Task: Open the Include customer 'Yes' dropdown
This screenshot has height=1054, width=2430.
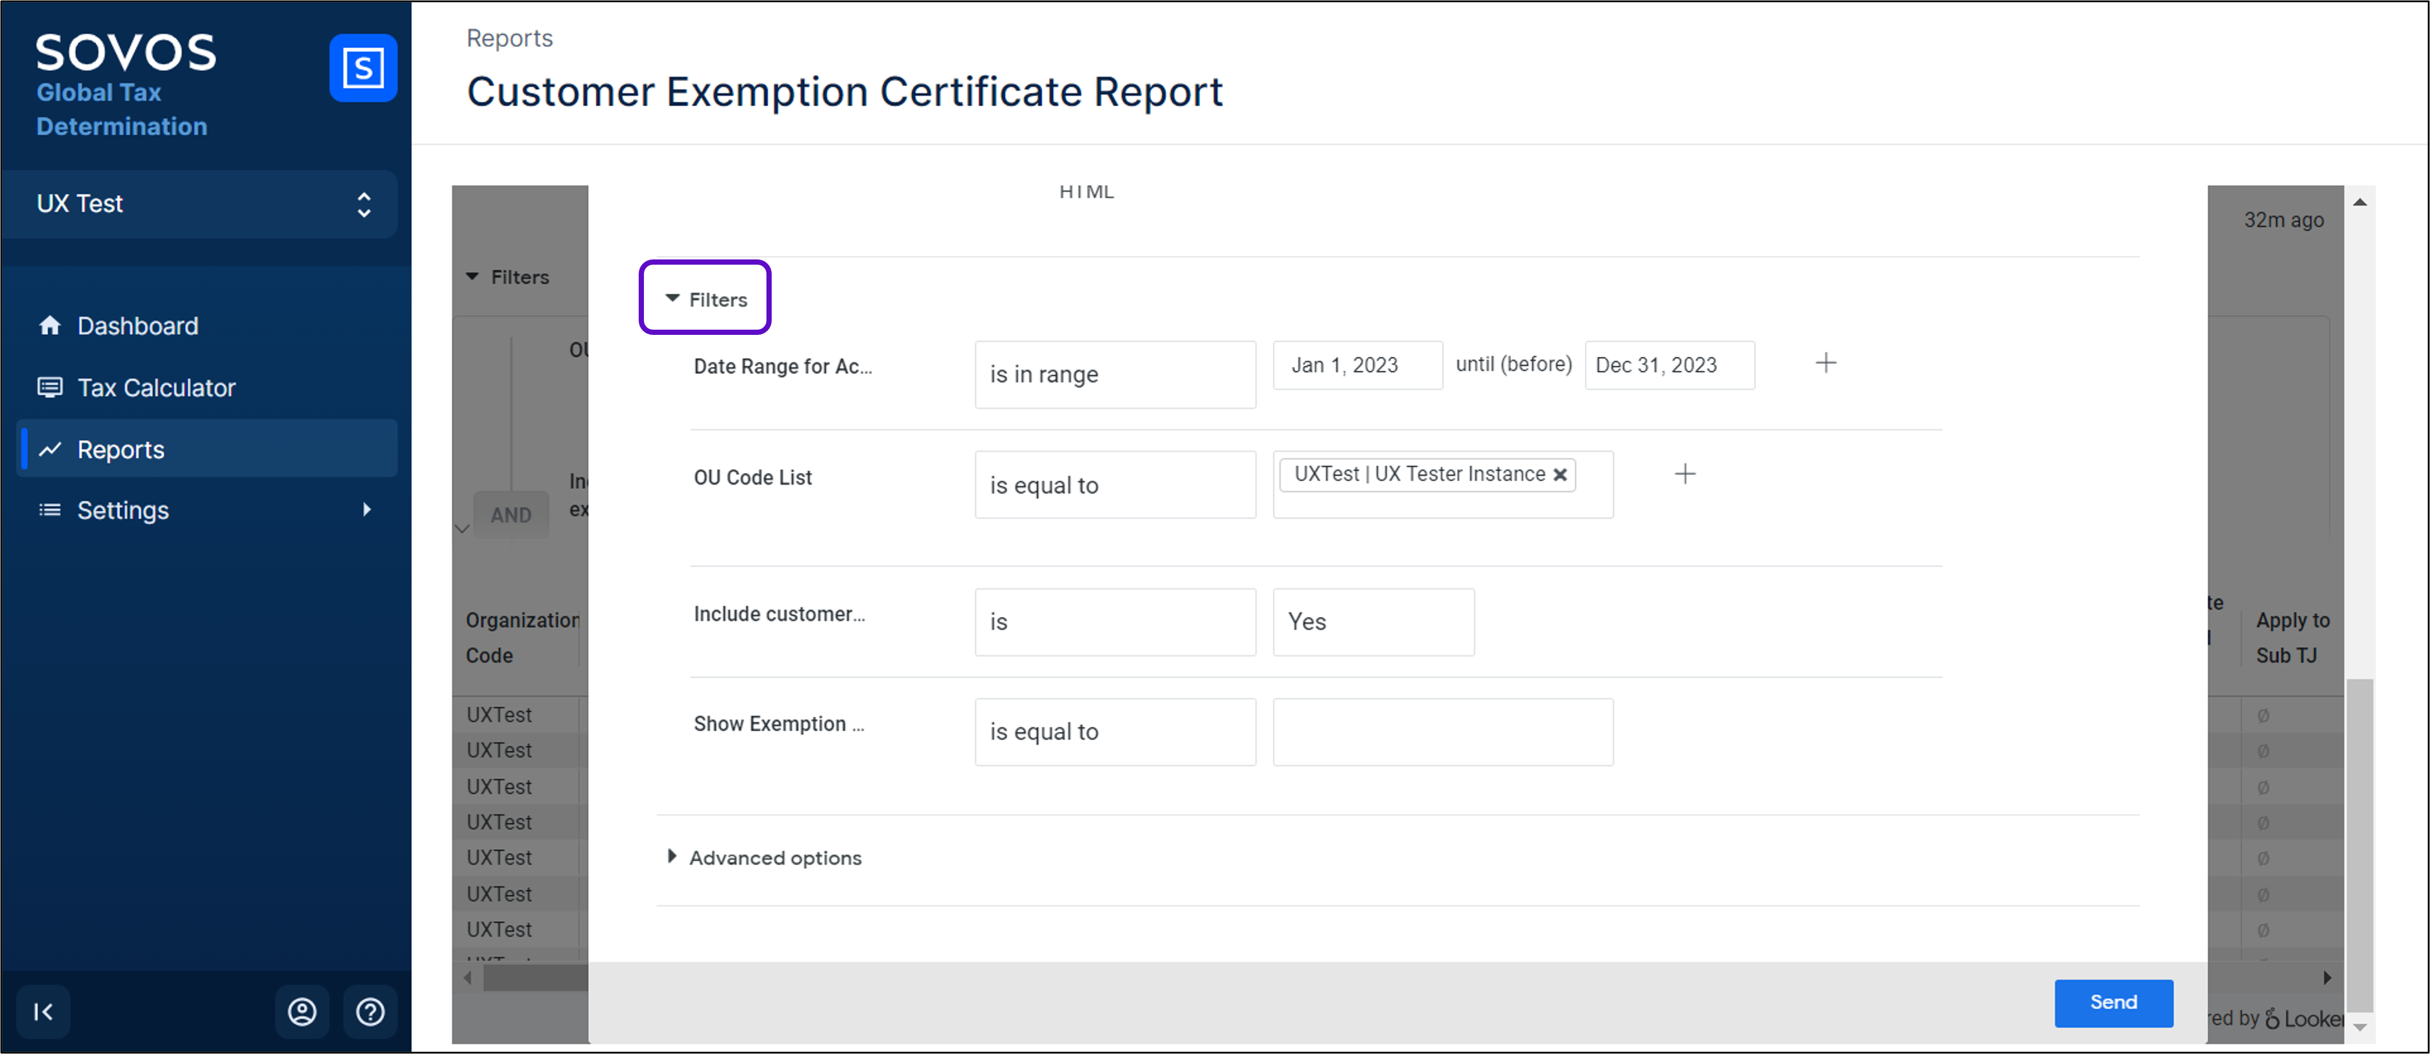Action: tap(1373, 621)
